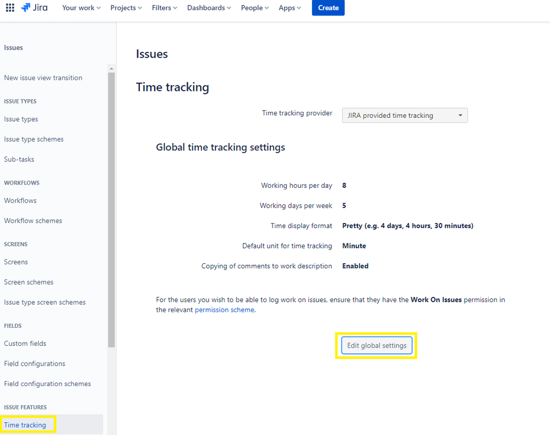Click the Jira logo to go home
Viewport: 550px width, 435px height.
point(34,8)
